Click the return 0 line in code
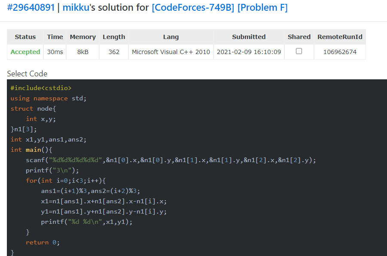 pyautogui.click(x=43, y=242)
